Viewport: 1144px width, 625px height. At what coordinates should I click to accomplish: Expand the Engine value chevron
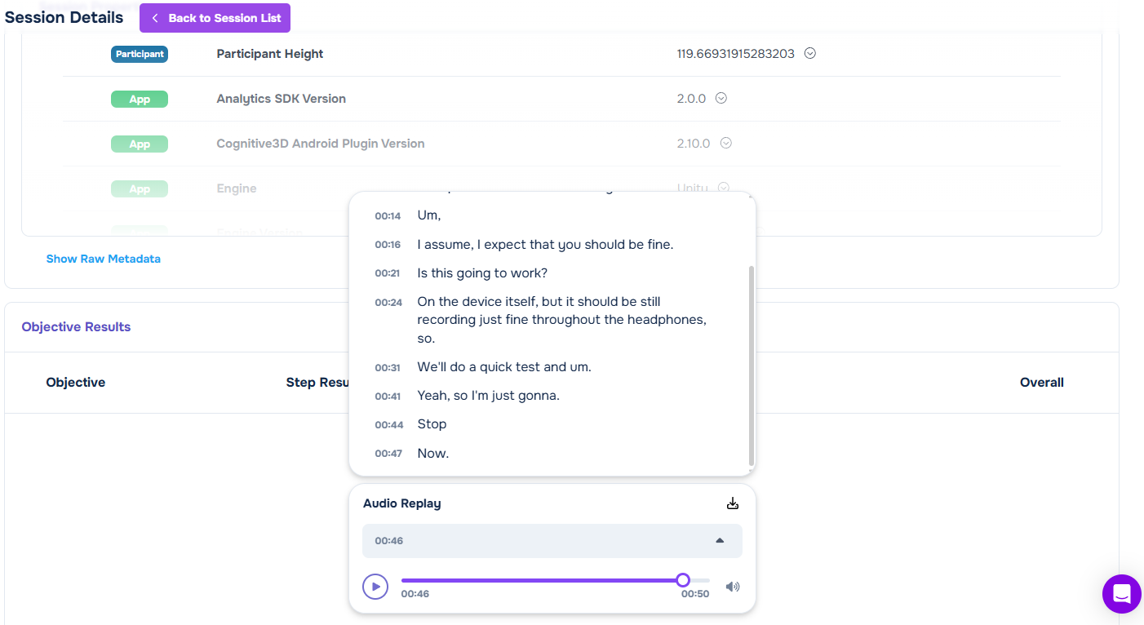click(723, 188)
